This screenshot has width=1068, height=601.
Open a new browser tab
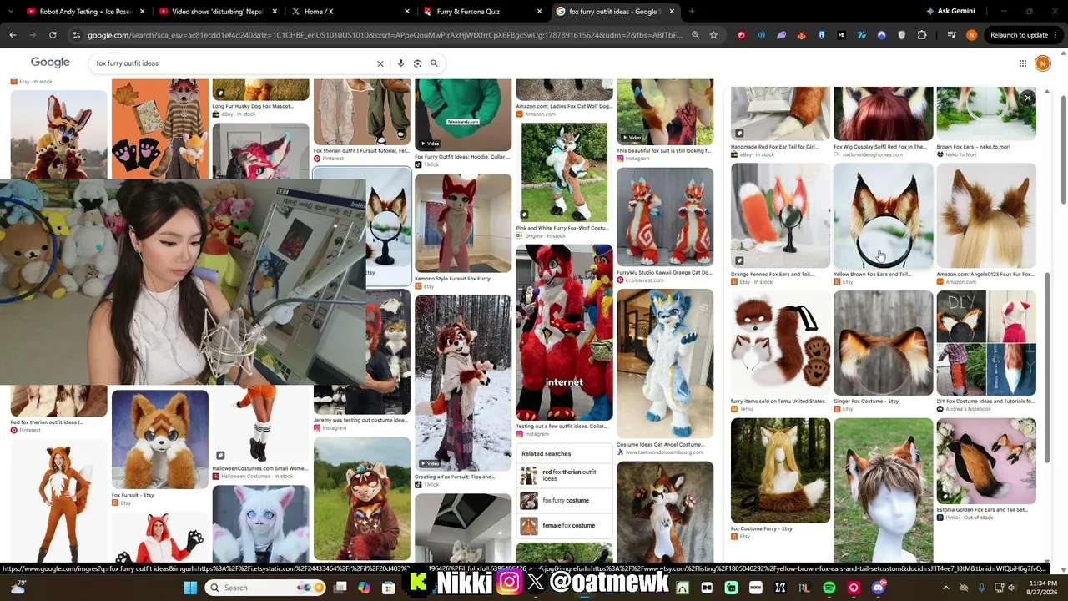pos(692,12)
